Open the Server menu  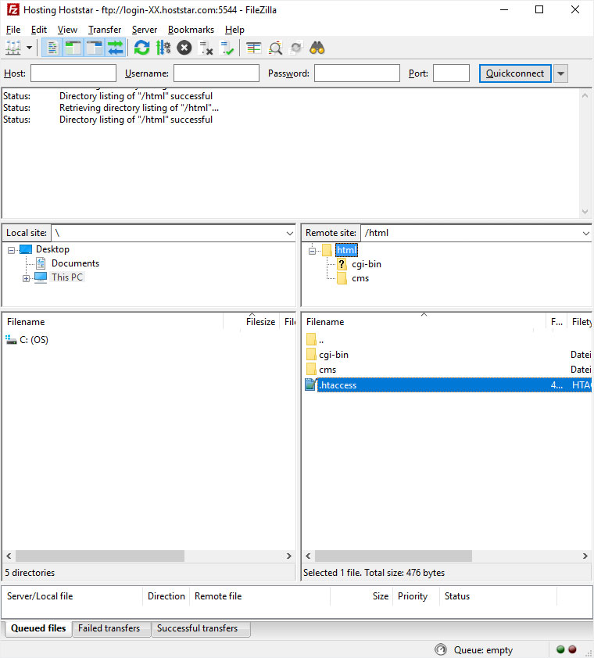pyautogui.click(x=145, y=30)
